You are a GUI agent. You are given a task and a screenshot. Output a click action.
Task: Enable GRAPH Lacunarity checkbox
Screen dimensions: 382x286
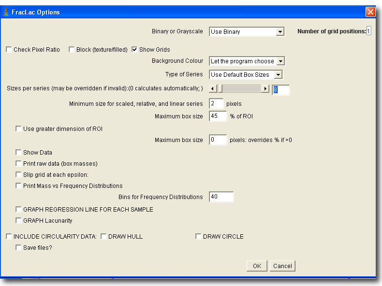click(x=18, y=220)
